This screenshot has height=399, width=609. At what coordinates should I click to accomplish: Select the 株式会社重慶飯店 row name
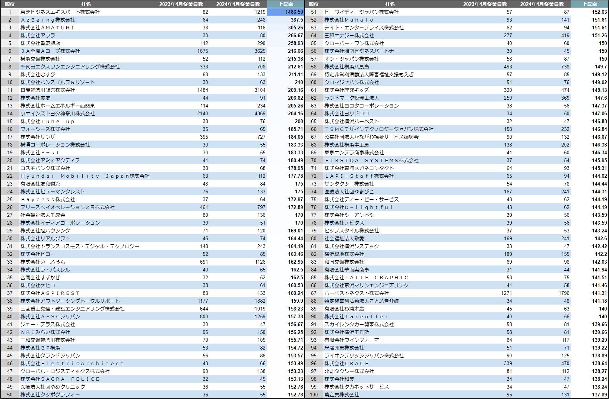click(x=40, y=43)
